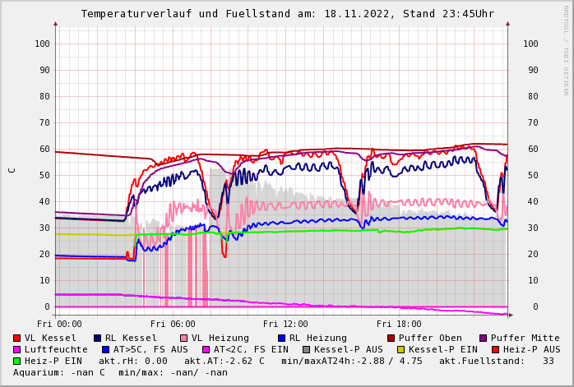The width and height of the screenshot is (574, 387).
Task: Click the purple Puffer Mitte color box
Action: (484, 338)
